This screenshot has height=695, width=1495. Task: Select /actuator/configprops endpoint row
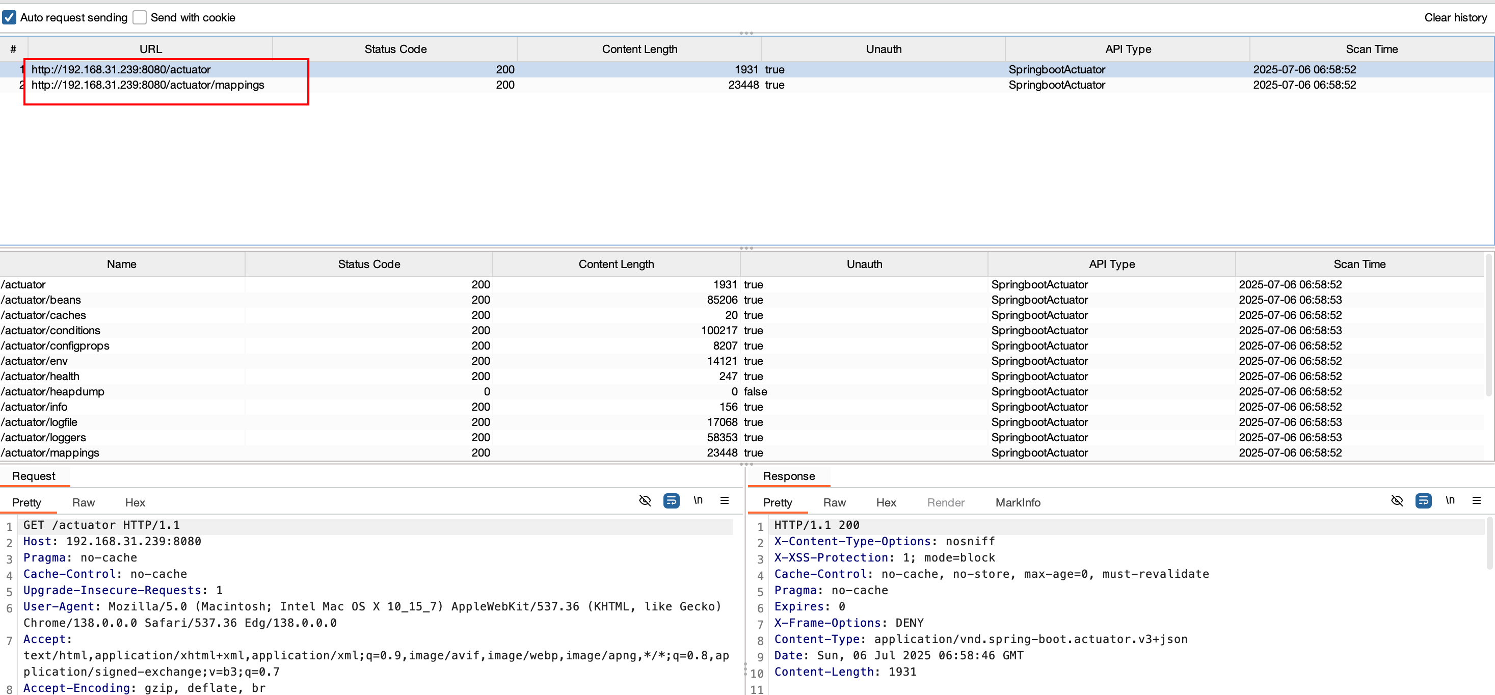click(742, 346)
